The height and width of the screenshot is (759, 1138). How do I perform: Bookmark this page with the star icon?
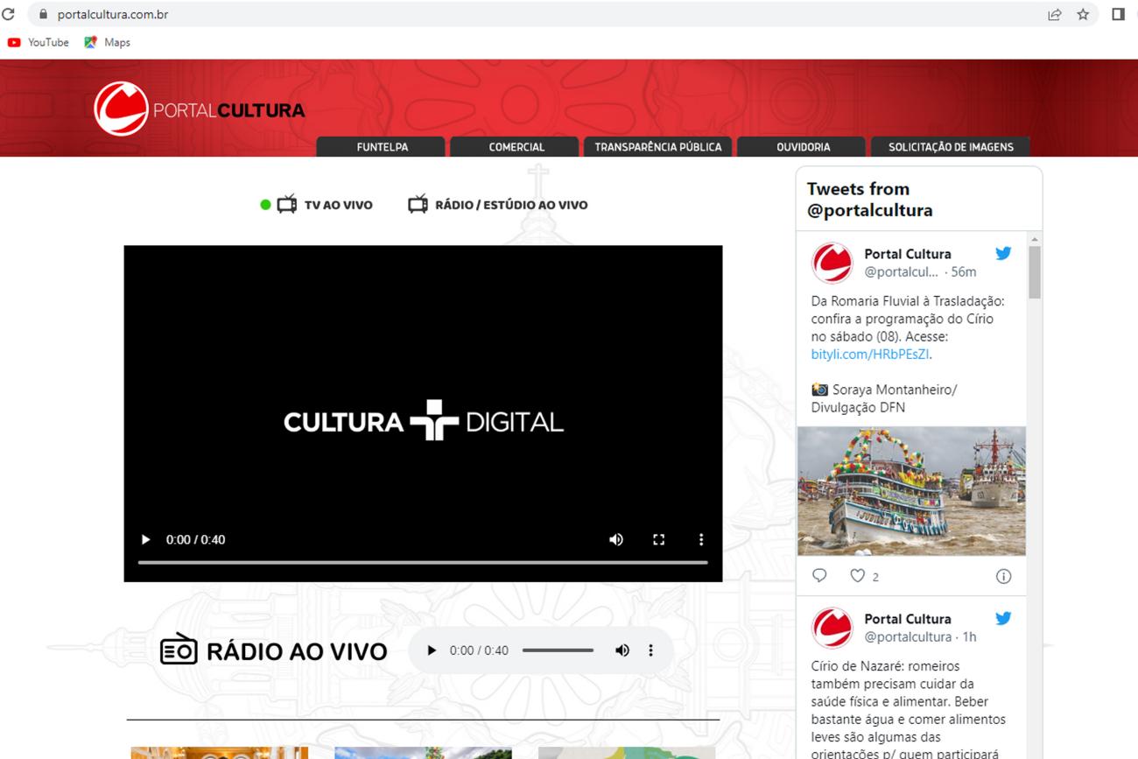[1083, 14]
